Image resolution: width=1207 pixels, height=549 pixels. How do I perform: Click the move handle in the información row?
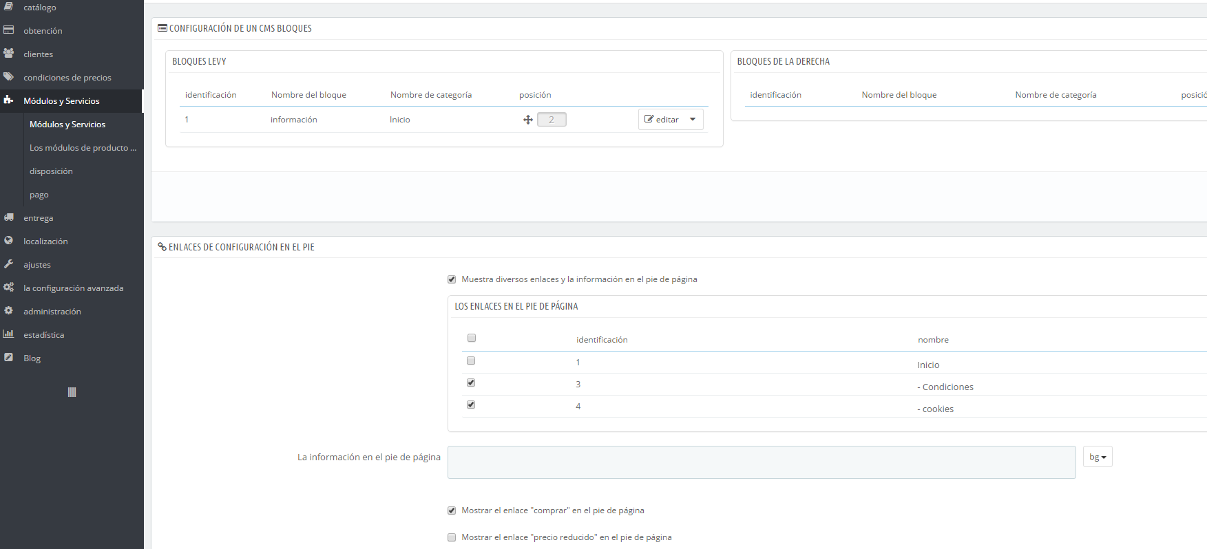[528, 120]
